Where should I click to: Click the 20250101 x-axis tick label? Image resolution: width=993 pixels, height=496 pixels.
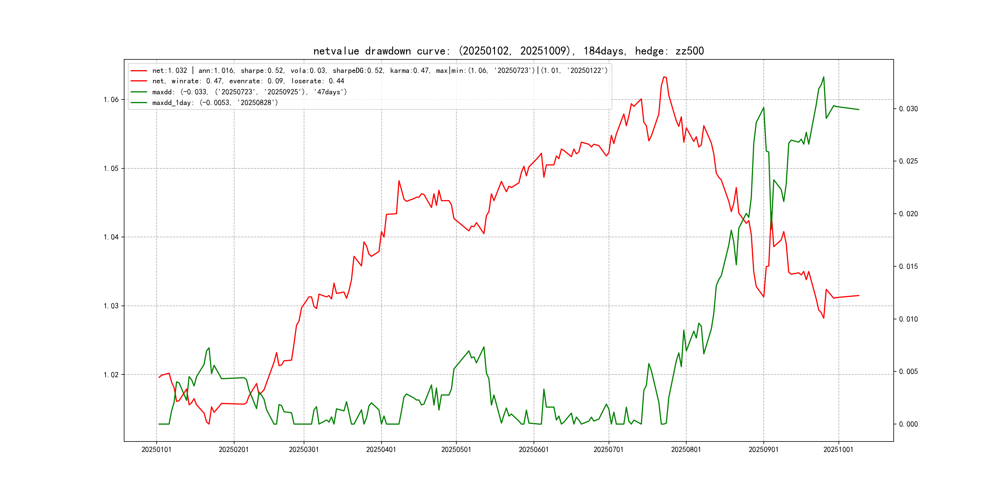pyautogui.click(x=156, y=450)
